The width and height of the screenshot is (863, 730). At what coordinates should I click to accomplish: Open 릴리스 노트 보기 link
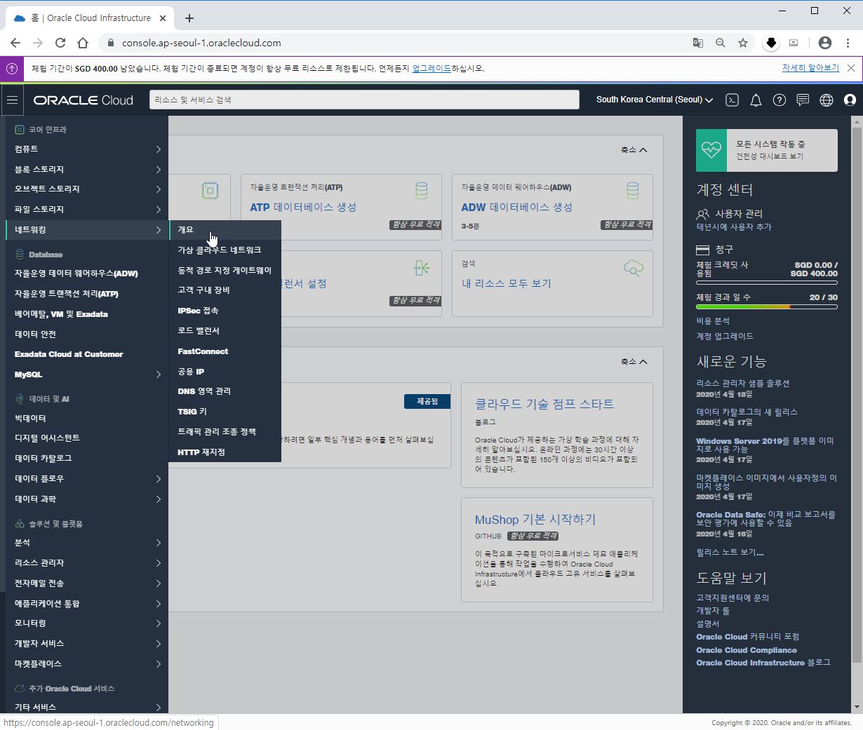pyautogui.click(x=730, y=553)
